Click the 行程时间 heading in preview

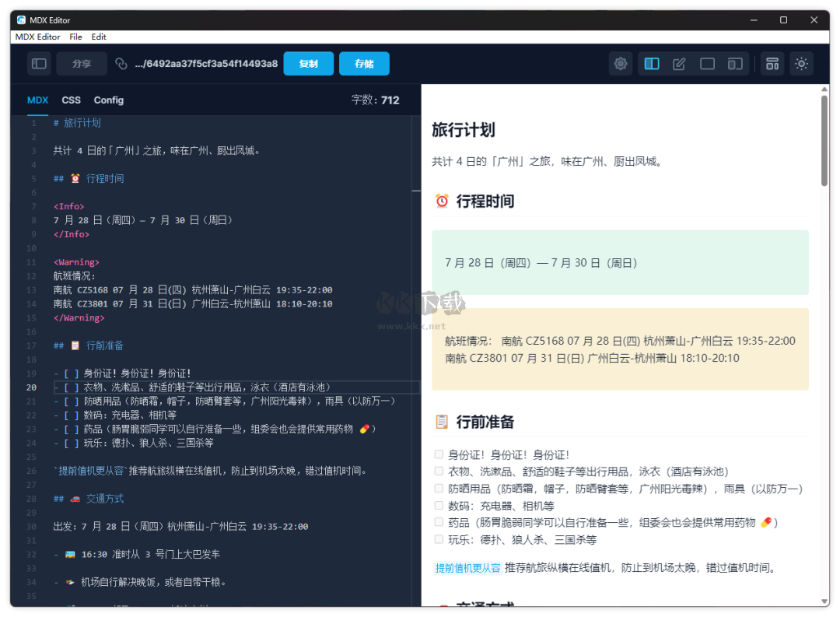(x=485, y=201)
